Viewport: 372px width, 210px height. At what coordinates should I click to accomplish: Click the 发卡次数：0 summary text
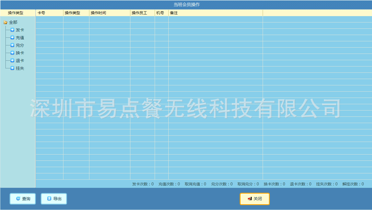coord(143,184)
